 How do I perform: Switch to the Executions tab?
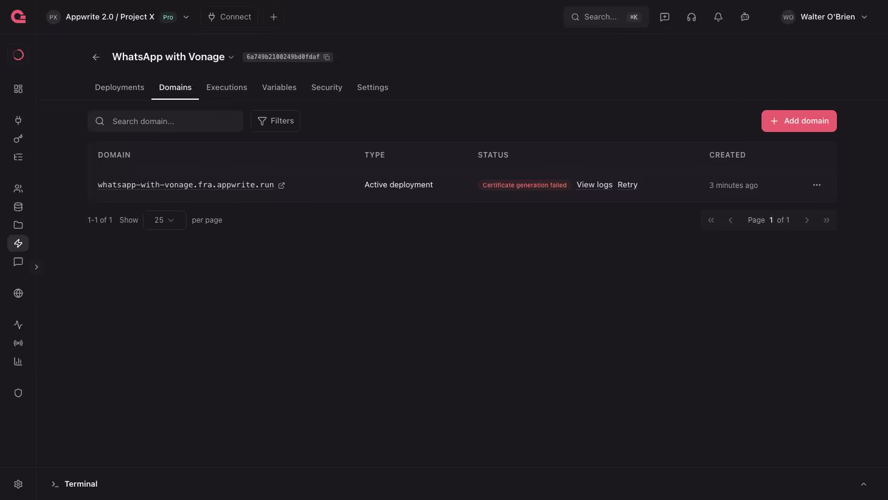coord(227,88)
